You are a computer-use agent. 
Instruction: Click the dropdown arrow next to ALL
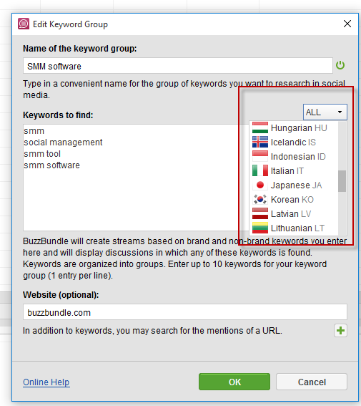click(x=340, y=112)
